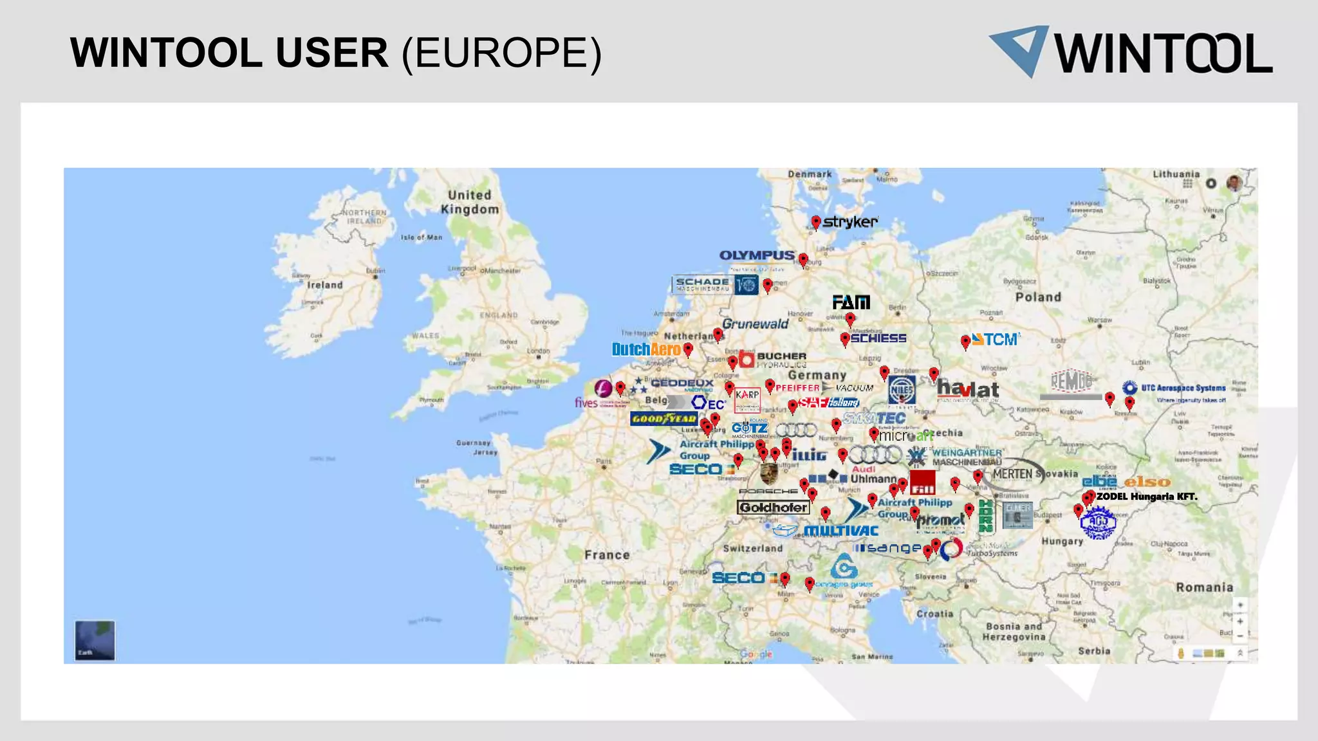Viewport: 1318px width, 741px height.
Task: Select the Street View pegman icon
Action: click(1181, 653)
